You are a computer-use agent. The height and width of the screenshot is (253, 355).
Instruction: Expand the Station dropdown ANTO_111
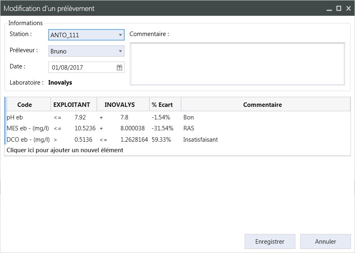[x=120, y=35]
